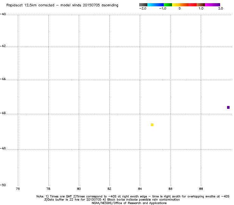Click the colorbar label '1.0'
This screenshot has width=234, height=205.
pos(201,9)
